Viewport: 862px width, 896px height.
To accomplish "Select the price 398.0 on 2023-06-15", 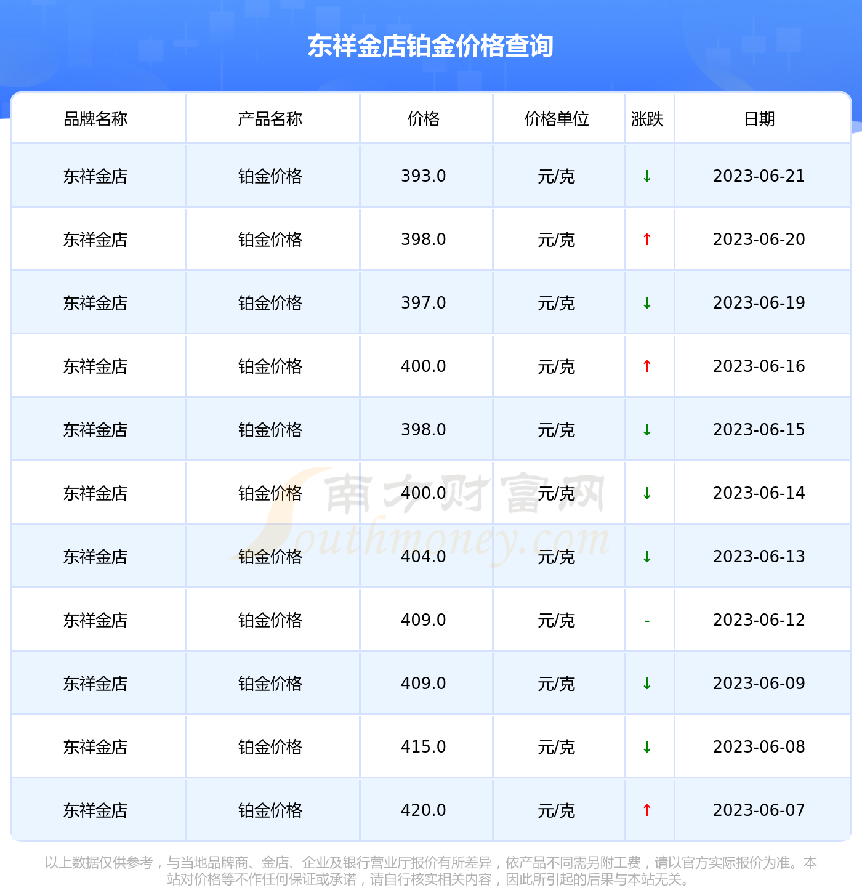I will (x=424, y=430).
